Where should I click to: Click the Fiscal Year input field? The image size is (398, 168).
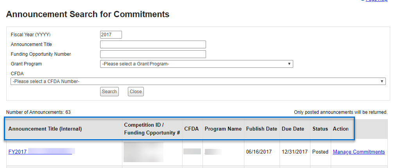pyautogui.click(x=111, y=35)
